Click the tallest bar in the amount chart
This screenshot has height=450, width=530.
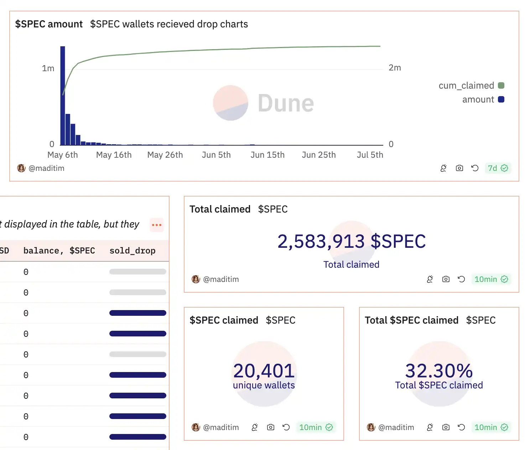click(63, 95)
